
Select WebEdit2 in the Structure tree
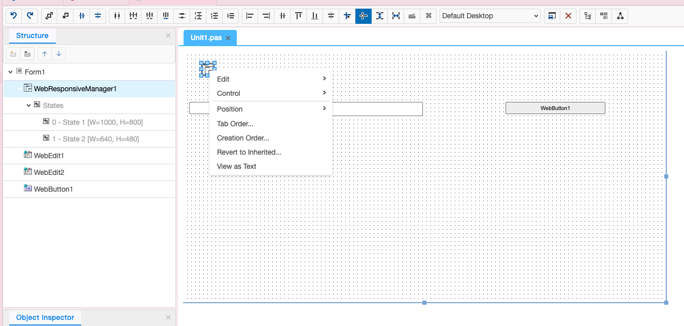click(x=49, y=172)
